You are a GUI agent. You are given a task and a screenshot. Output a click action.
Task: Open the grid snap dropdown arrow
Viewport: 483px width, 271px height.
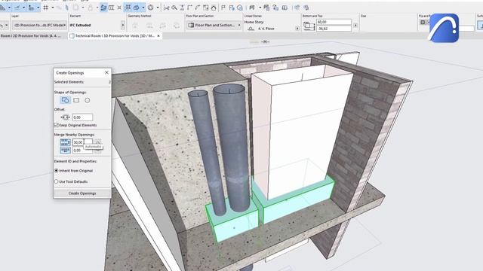tap(52, 8)
